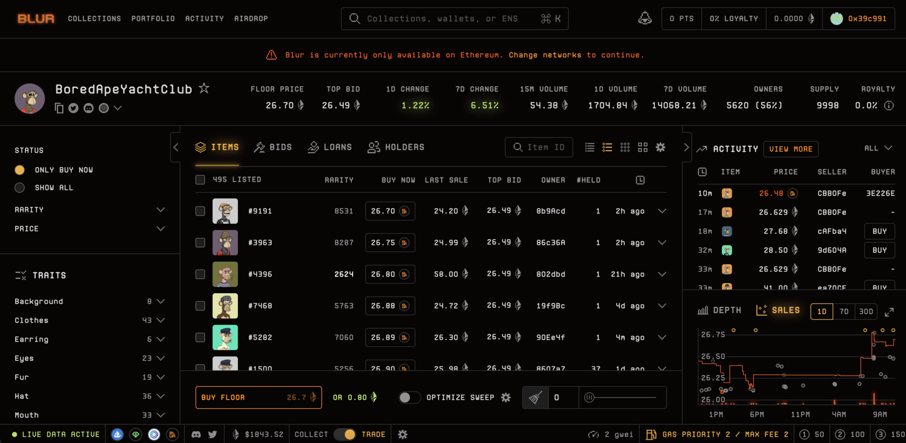Switch to the Loans tab
This screenshot has width=906, height=443.
tap(330, 147)
